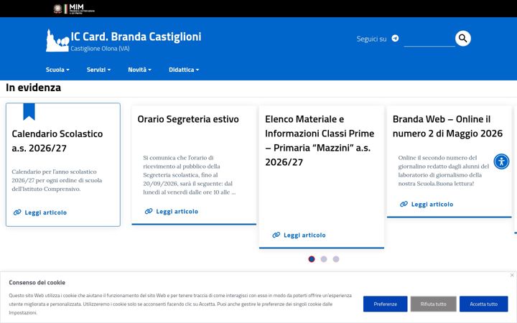Open the Orario Segreteria estivo title
Viewport: 517px width, 323px height.
pyautogui.click(x=188, y=119)
